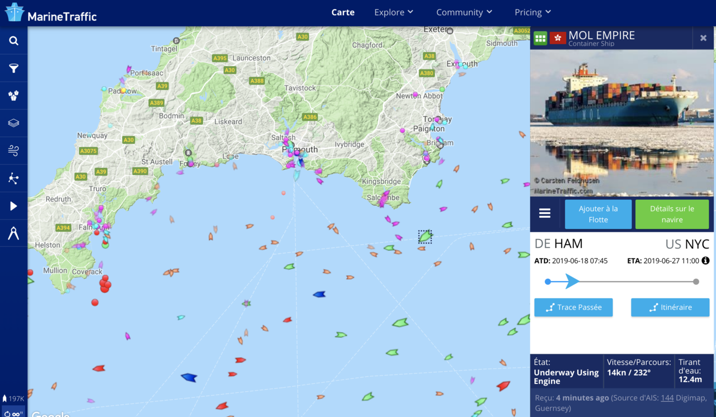Start the playback icon in sidebar
This screenshot has width=716, height=417.
(x=13, y=206)
